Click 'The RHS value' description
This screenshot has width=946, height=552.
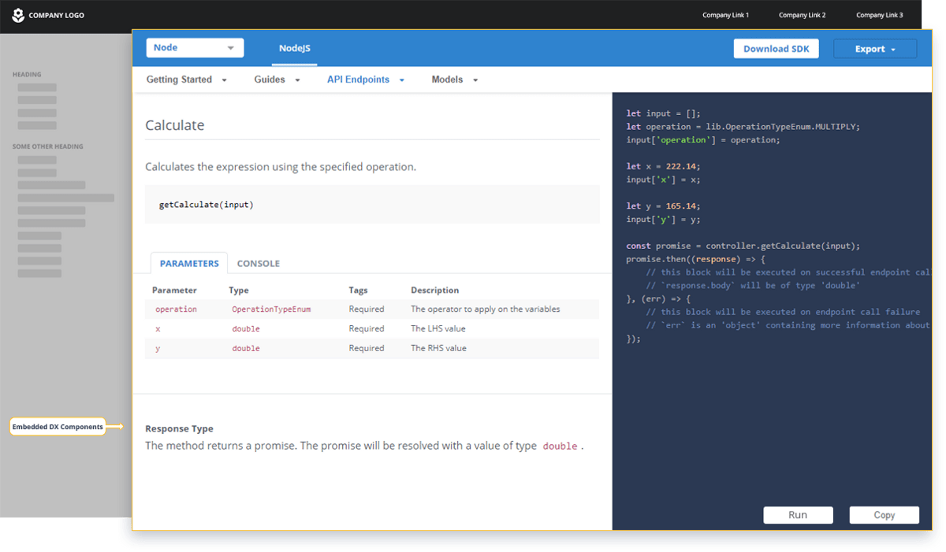(x=438, y=349)
